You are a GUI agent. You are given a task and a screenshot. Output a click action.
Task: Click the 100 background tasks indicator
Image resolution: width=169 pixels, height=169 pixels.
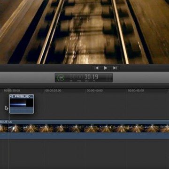tap(61, 77)
